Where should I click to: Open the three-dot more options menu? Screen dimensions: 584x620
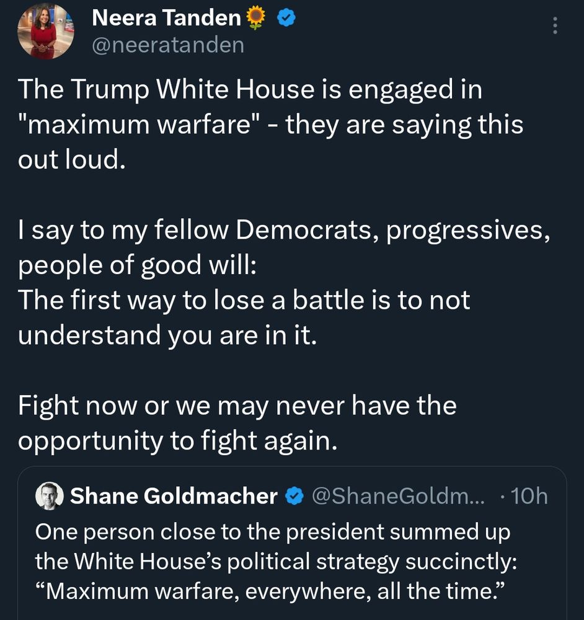coord(555,25)
